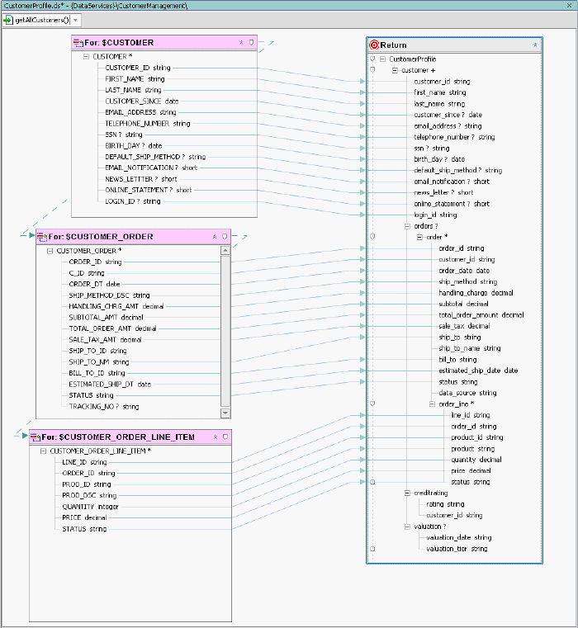Select ESTIMATED_SHIP_DT date element
578x628 pixels.
(x=110, y=384)
